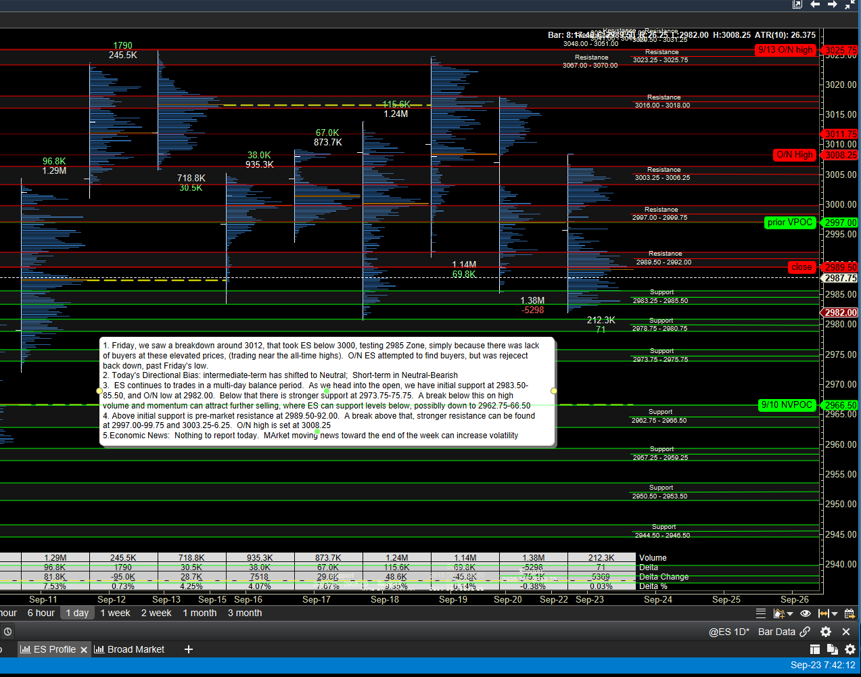Click the 'Support 2962.75 - 2966.50' label
Viewport: 861px width, 677px height.
pyautogui.click(x=659, y=416)
